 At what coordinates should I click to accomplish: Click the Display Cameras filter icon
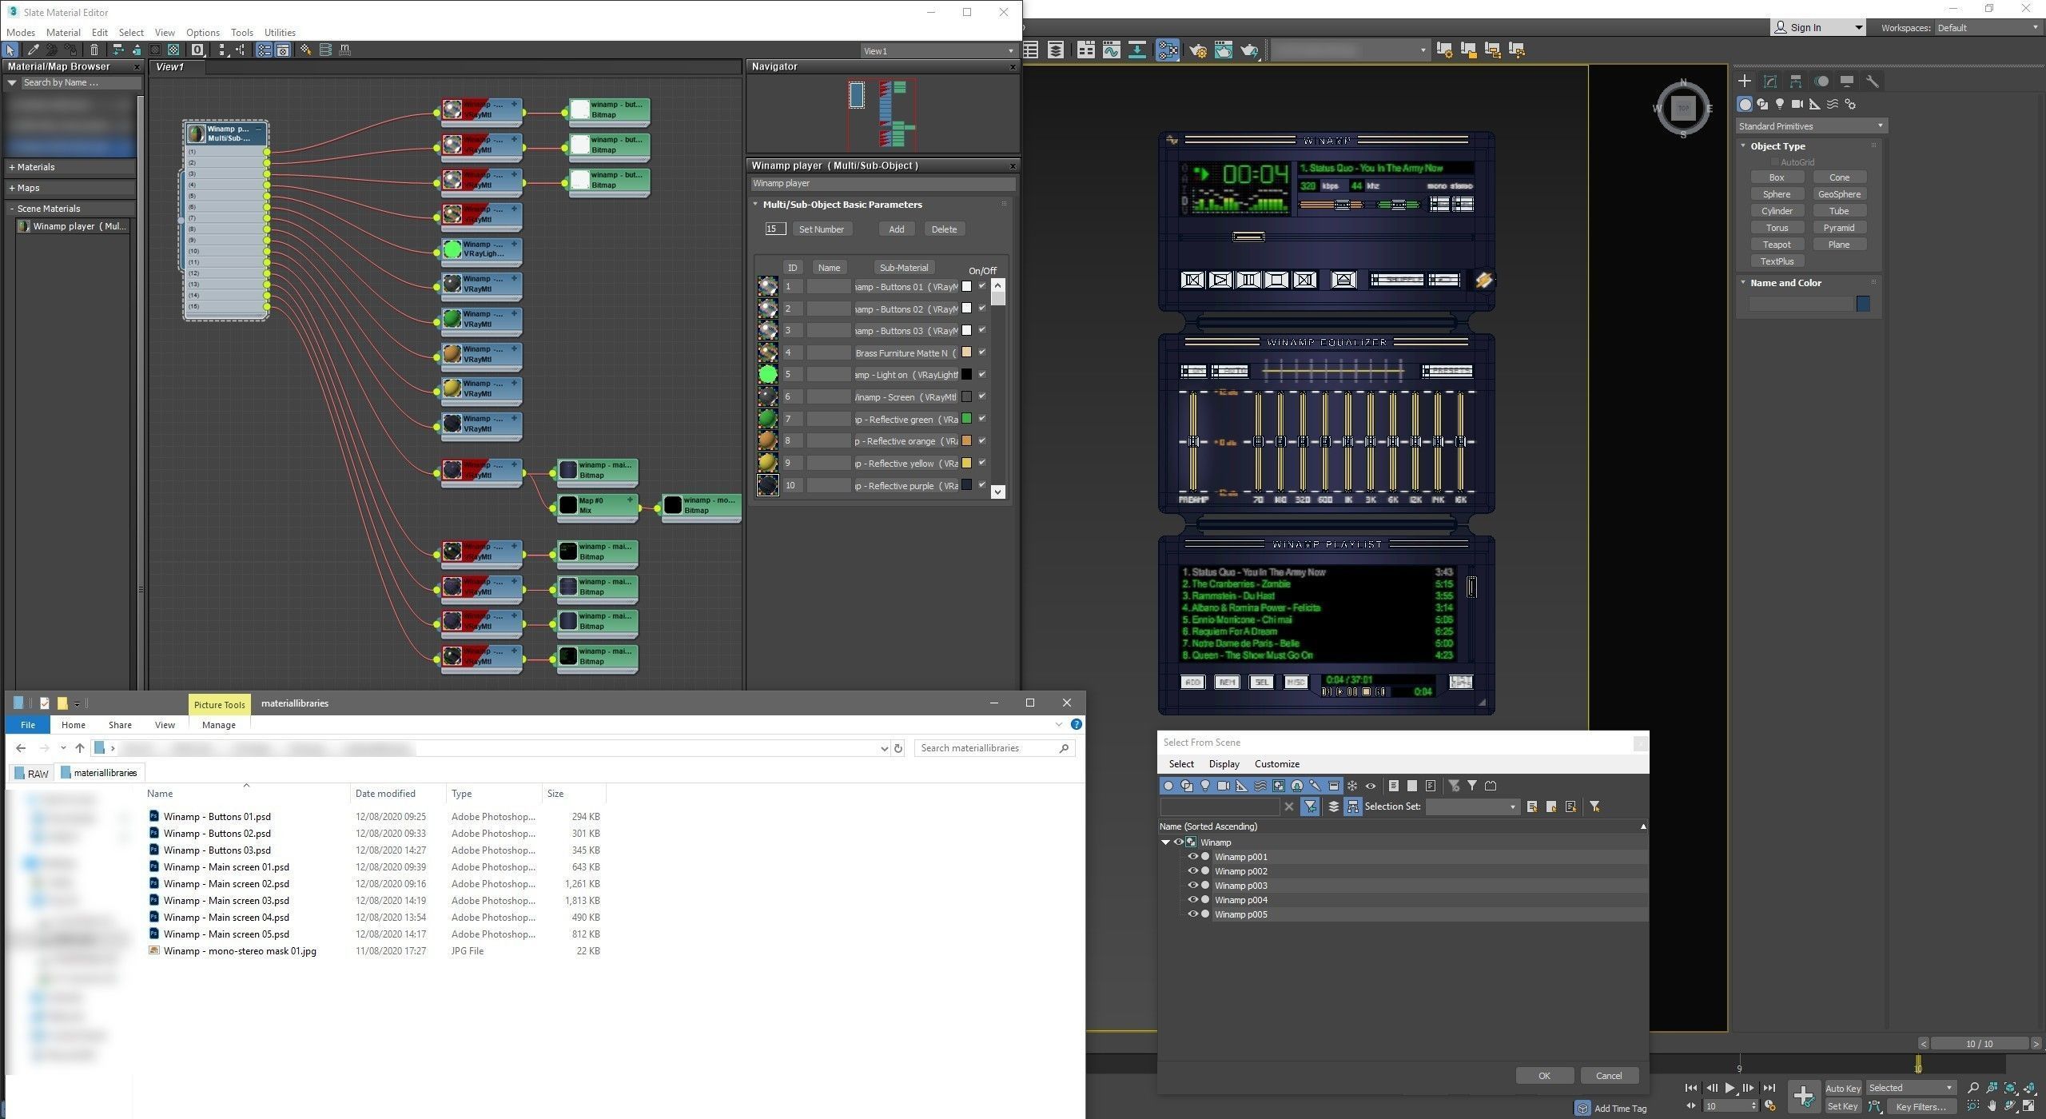(x=1223, y=786)
